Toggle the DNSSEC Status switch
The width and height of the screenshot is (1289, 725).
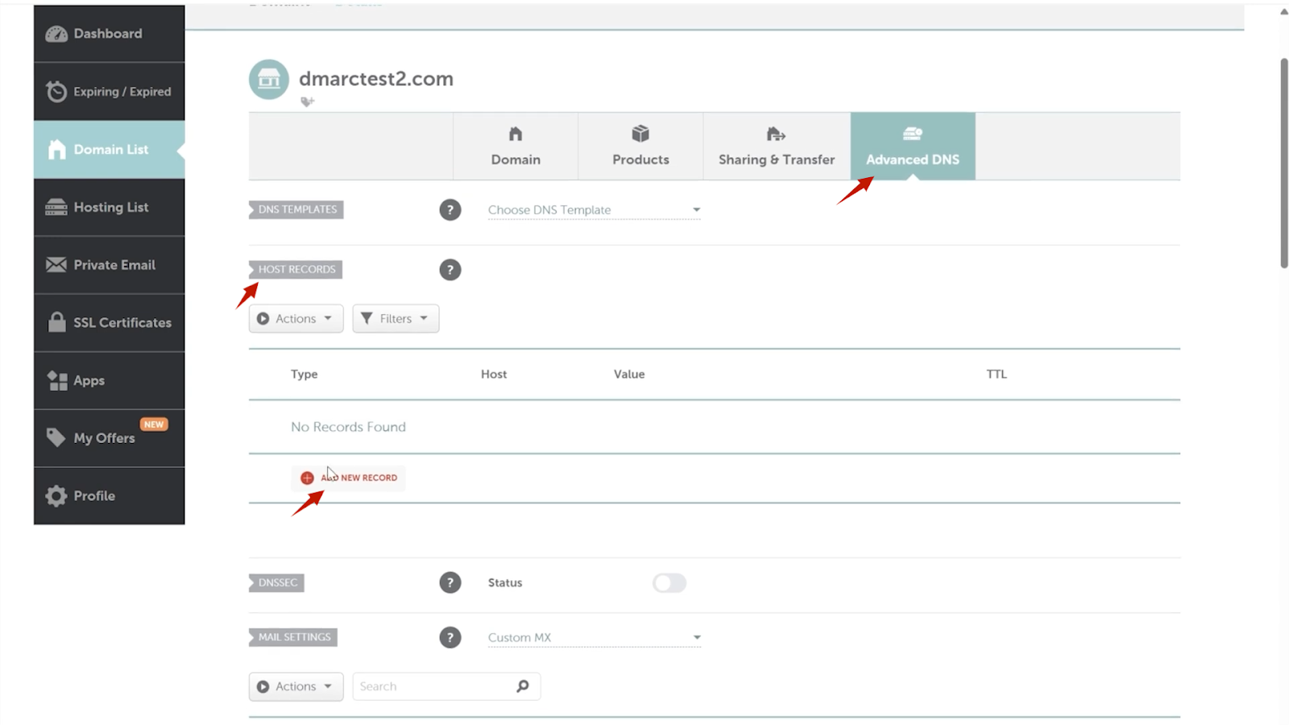[669, 583]
